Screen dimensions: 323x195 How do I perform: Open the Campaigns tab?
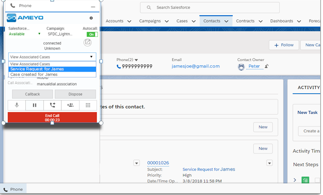coord(150,21)
